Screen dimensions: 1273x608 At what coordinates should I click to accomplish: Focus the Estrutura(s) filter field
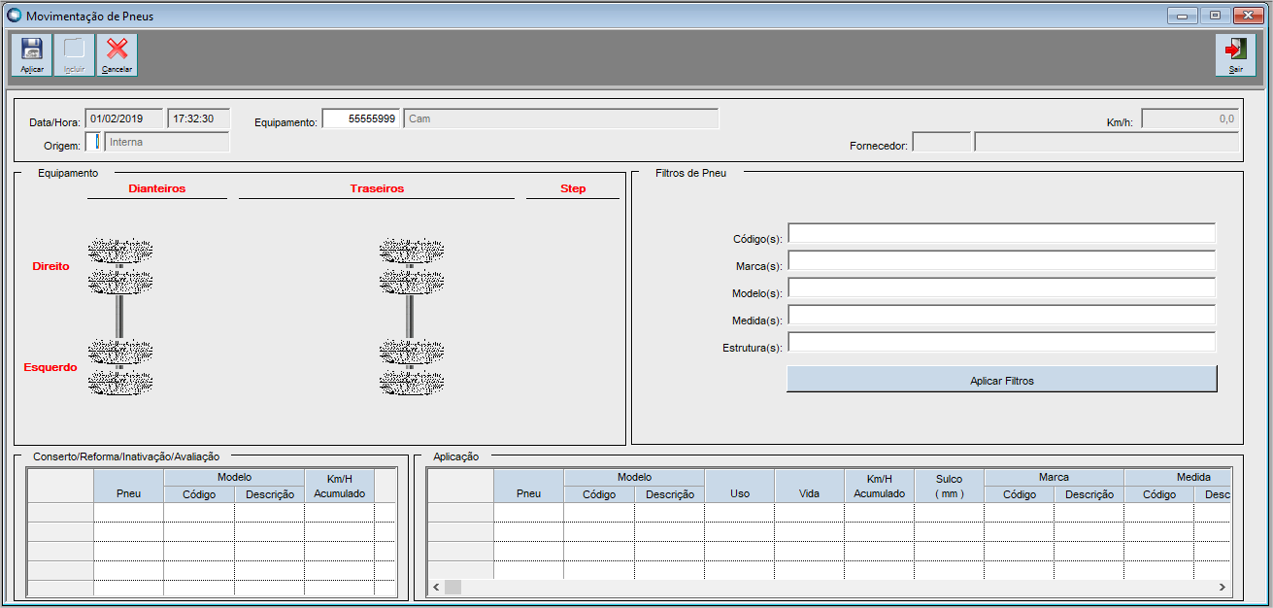1001,342
